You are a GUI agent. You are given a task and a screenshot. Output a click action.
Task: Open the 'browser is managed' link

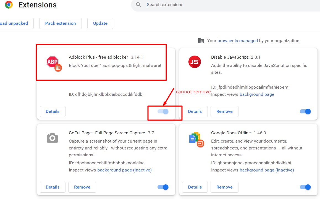tap(237, 41)
